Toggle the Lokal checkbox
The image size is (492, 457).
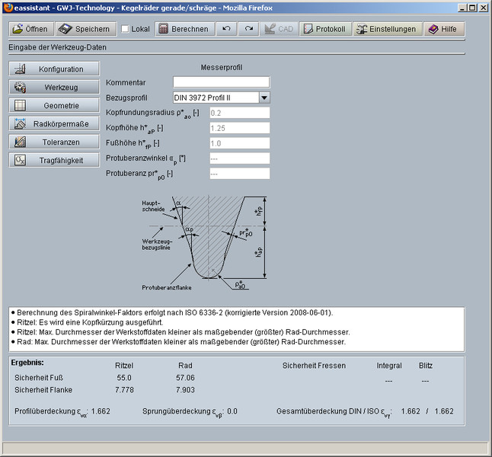125,30
